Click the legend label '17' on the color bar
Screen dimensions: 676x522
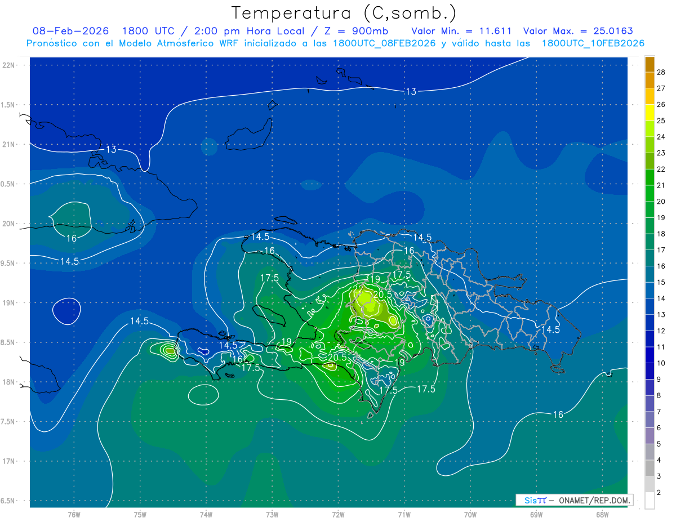click(661, 250)
